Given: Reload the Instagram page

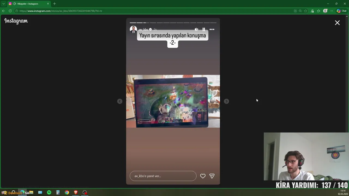Looking at the screenshot, I should coord(10,11).
